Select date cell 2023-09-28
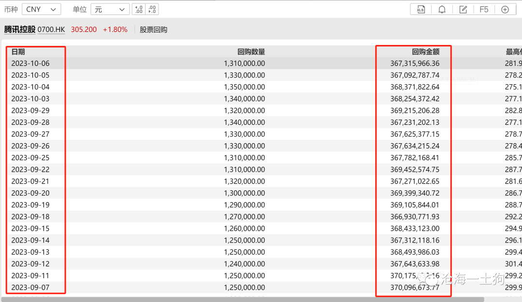The width and height of the screenshot is (522, 302). 30,122
